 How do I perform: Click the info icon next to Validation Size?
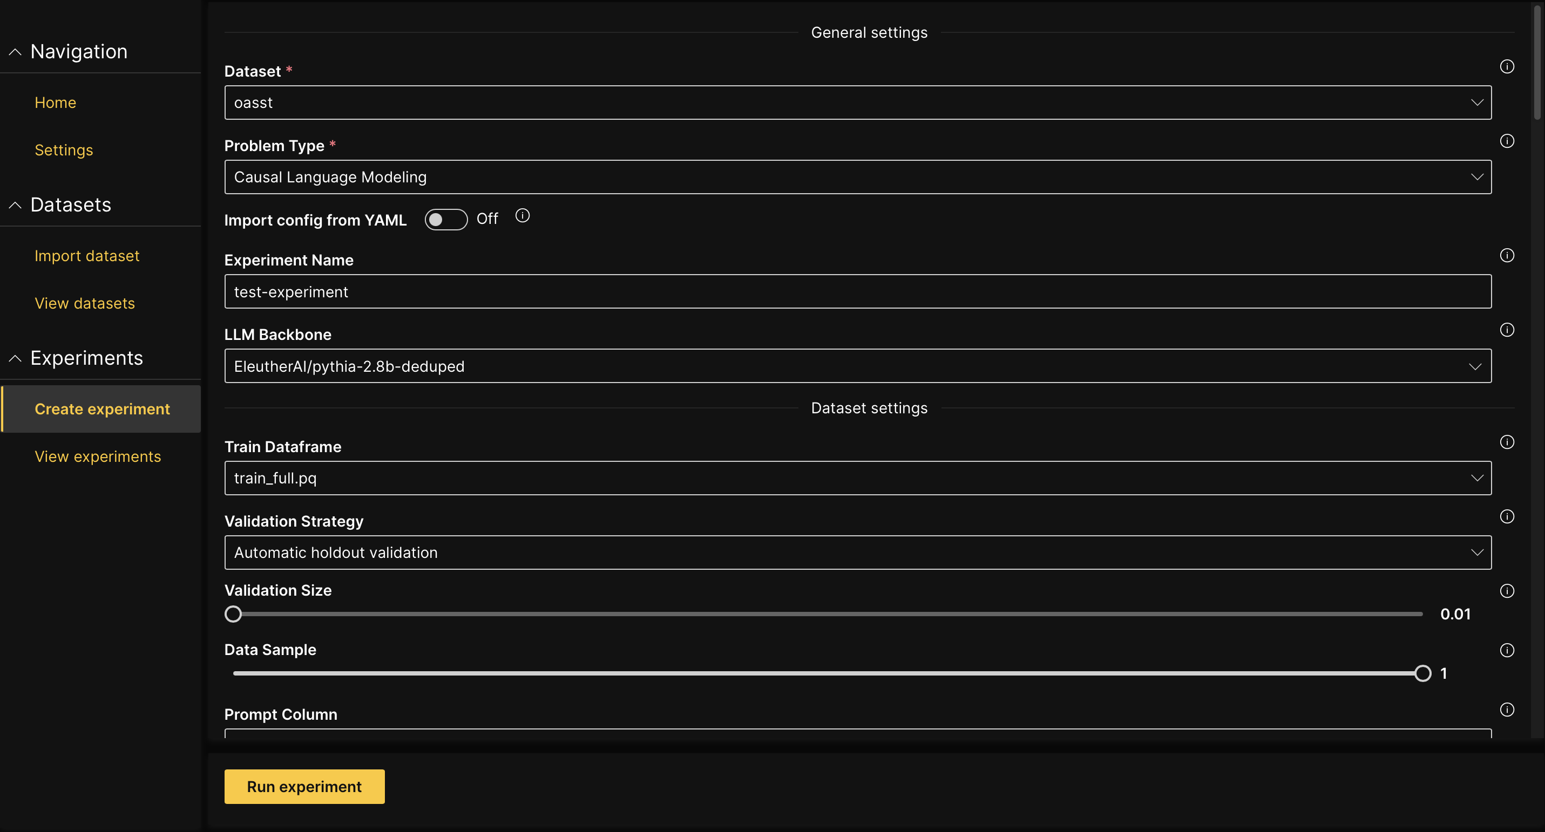(x=1507, y=591)
